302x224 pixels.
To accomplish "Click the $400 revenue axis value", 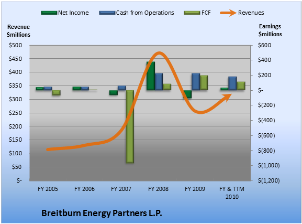I will pos(15,72).
